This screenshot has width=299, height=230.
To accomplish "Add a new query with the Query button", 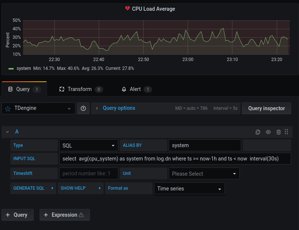I will point(17,215).
